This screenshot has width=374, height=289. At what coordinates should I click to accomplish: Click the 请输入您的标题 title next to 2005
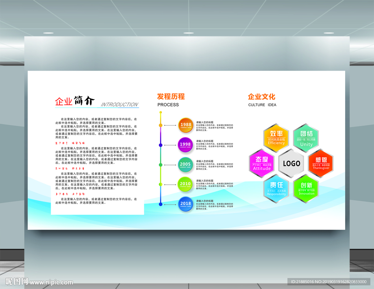tap(205, 161)
